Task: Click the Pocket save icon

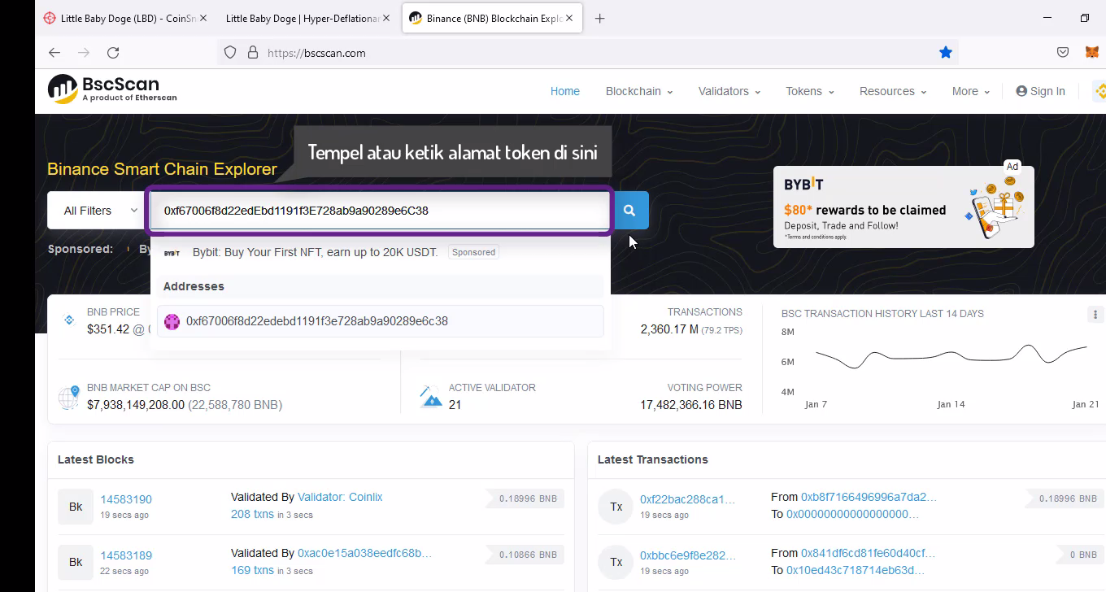Action: [x=1062, y=53]
